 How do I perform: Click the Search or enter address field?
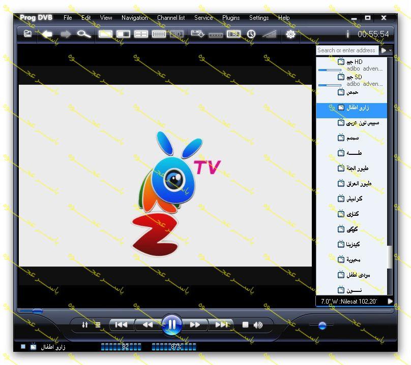(x=347, y=50)
